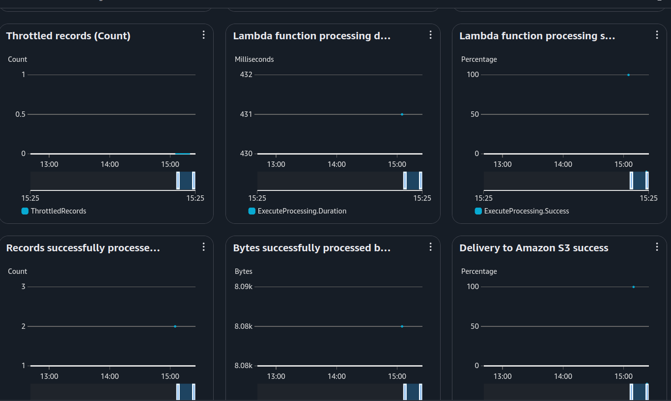Open the Records successfully processed widget menu
This screenshot has height=401, width=671.
pyautogui.click(x=203, y=247)
